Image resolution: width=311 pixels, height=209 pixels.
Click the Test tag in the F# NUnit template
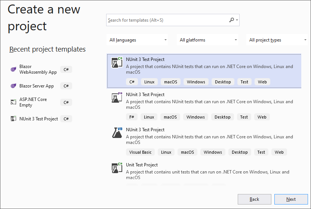pyautogui.click(x=244, y=117)
